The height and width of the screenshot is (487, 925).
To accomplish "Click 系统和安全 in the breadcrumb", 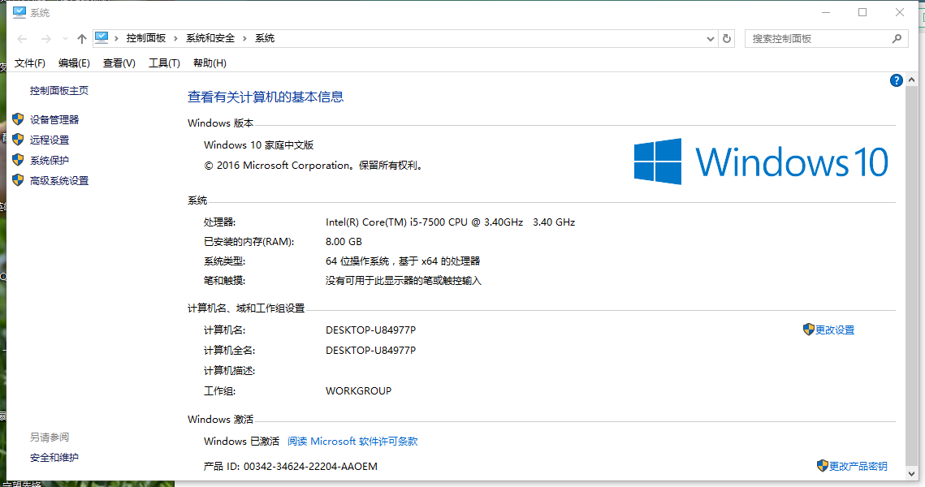I will coord(210,38).
